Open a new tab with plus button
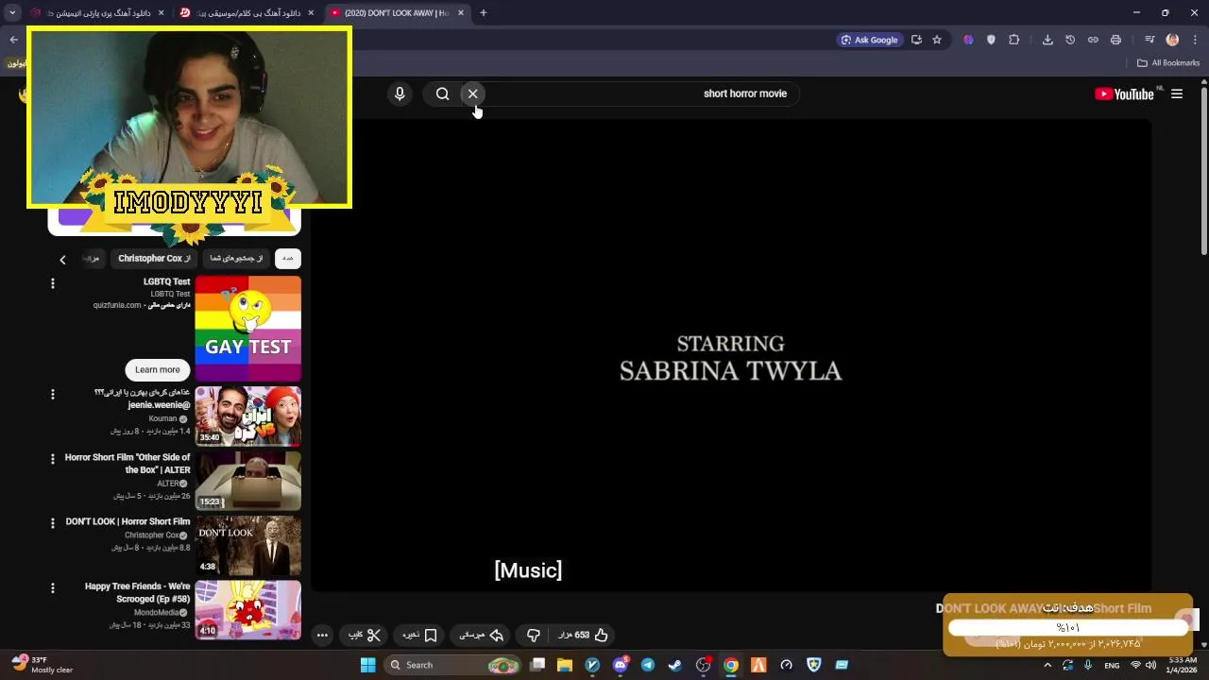 click(x=484, y=13)
